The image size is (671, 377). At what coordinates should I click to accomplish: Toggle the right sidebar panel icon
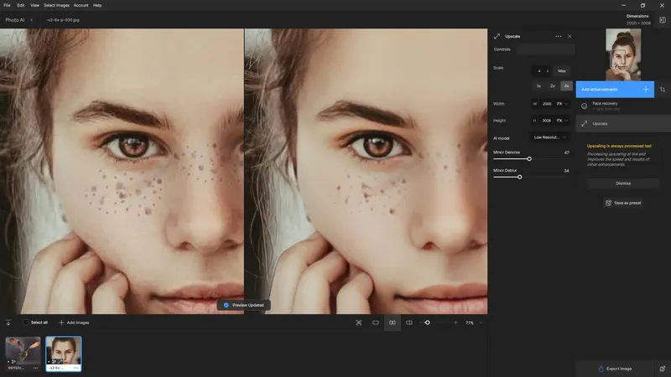point(663,20)
